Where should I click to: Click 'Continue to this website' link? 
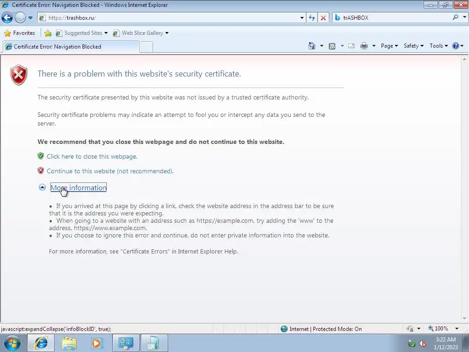click(110, 171)
